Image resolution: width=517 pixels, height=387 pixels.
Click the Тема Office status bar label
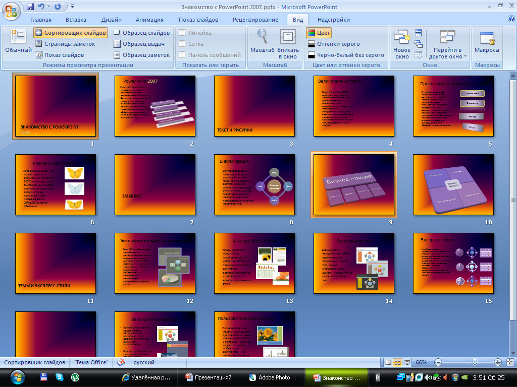90,362
